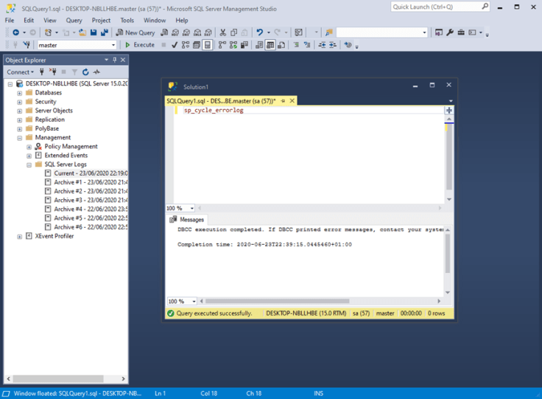This screenshot has height=399, width=542.
Task: Pin the SQLQuery1.sql tab
Action: tap(284, 100)
